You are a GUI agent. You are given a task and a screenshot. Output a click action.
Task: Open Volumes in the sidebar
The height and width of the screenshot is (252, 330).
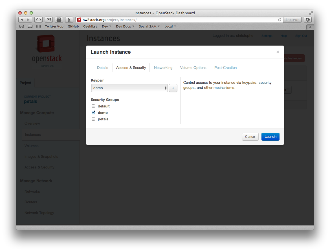tap(31, 146)
